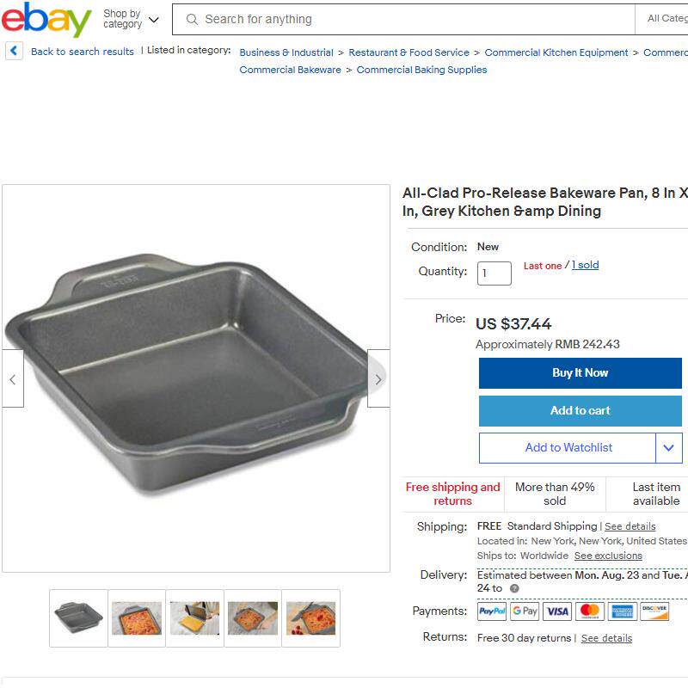This screenshot has width=688, height=688.
Task: Focus the Search for anything field
Action: (x=413, y=19)
